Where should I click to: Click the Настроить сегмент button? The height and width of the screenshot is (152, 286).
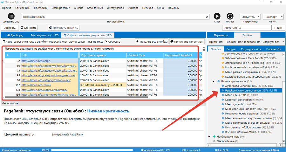point(64,28)
